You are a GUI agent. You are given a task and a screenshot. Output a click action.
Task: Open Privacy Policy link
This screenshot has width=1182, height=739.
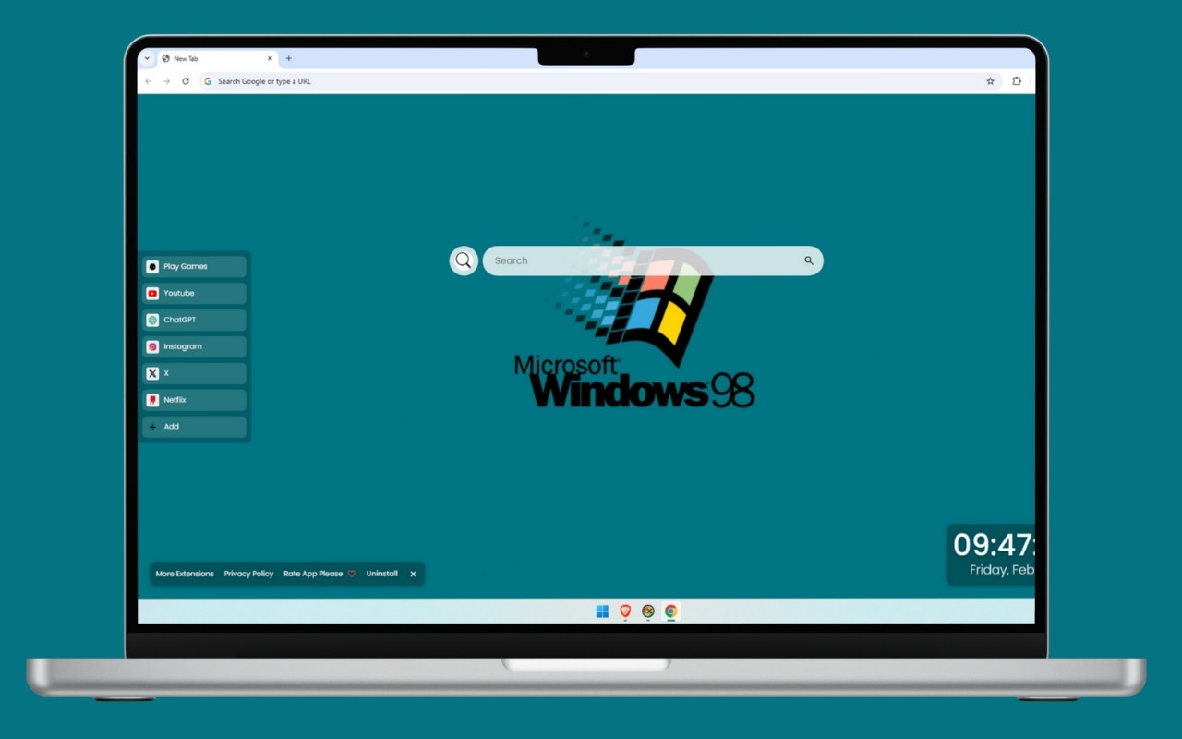248,574
